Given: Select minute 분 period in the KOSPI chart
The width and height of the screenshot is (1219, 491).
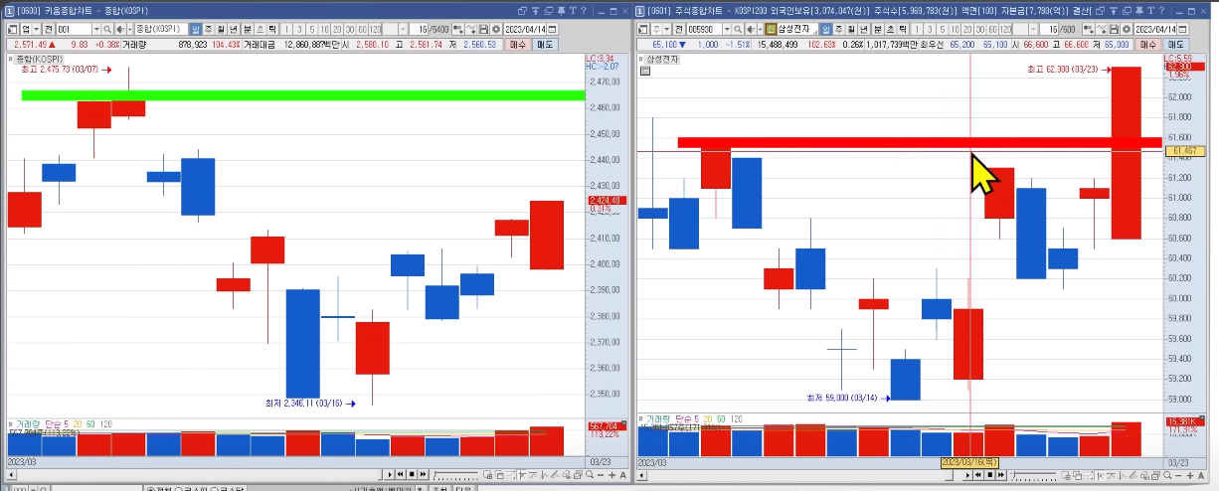Looking at the screenshot, I should coord(247,29).
